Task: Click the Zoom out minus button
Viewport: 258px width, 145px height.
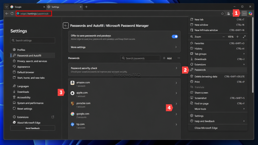Action: tap(223, 37)
